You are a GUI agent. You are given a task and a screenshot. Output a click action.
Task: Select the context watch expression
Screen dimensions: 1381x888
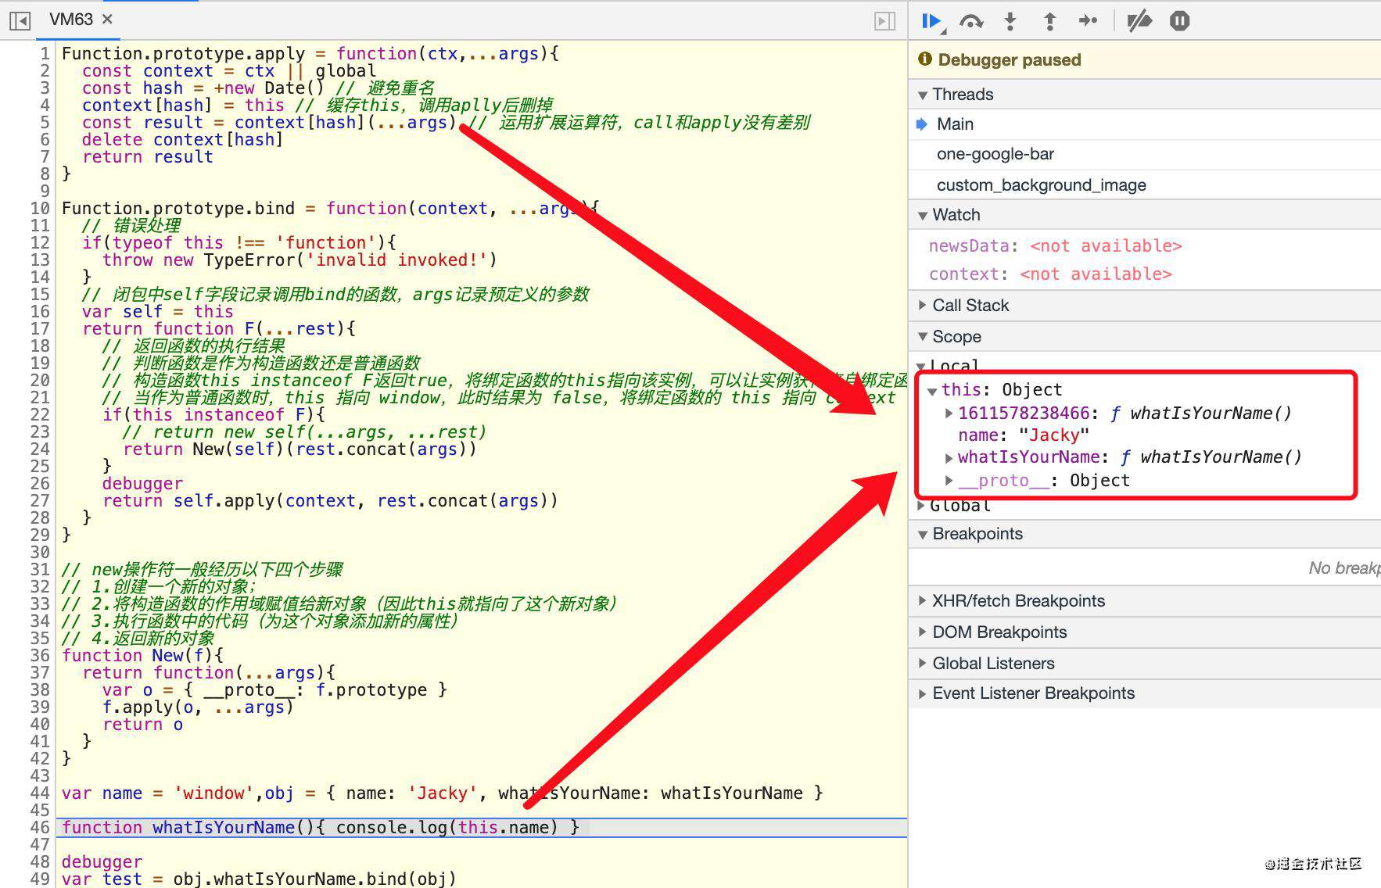[1050, 274]
